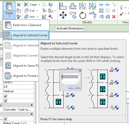This screenshot has width=129, height=124.
Task: Select the Align tool icon
Action: 63,6
